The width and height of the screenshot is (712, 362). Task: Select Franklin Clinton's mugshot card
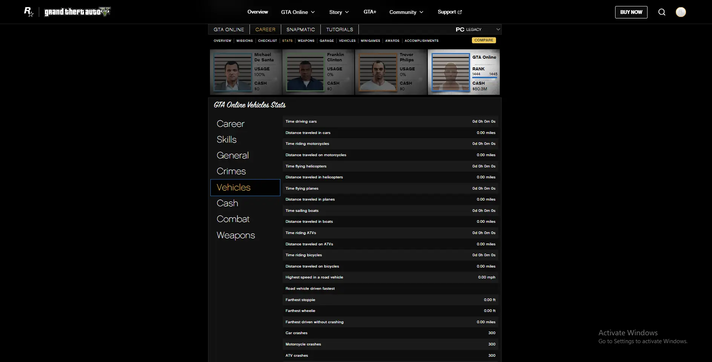(318, 72)
